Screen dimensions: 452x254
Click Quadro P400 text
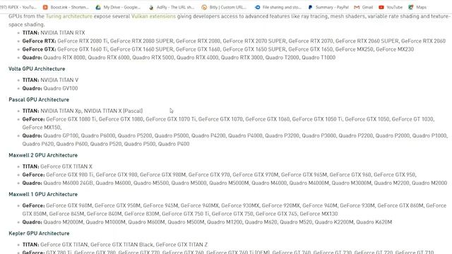174,144
